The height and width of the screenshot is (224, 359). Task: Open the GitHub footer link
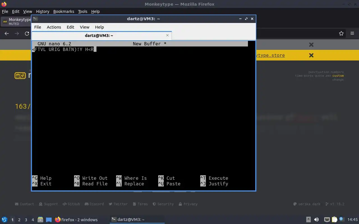click(71, 204)
